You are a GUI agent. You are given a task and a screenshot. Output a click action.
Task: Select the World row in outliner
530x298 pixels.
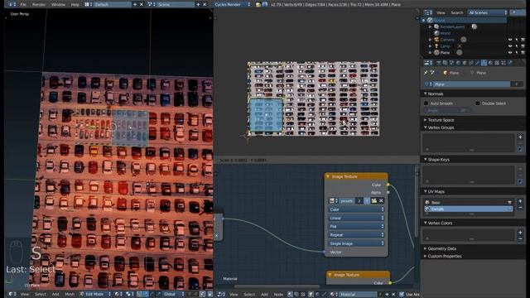click(446, 33)
